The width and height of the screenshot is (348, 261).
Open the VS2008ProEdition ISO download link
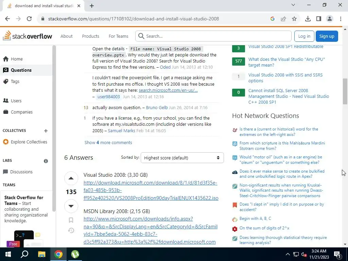(151, 190)
